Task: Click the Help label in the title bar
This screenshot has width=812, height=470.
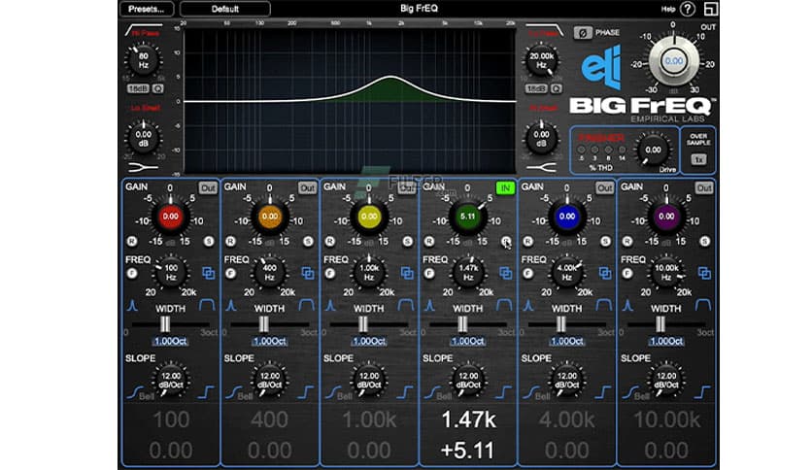Action: click(668, 9)
